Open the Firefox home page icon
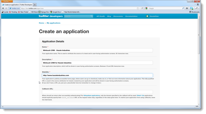 (x=187, y=8)
